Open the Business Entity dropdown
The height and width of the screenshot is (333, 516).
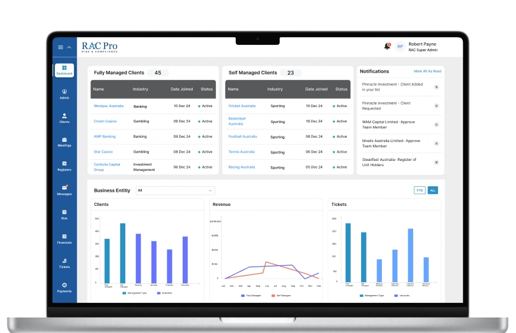point(175,190)
